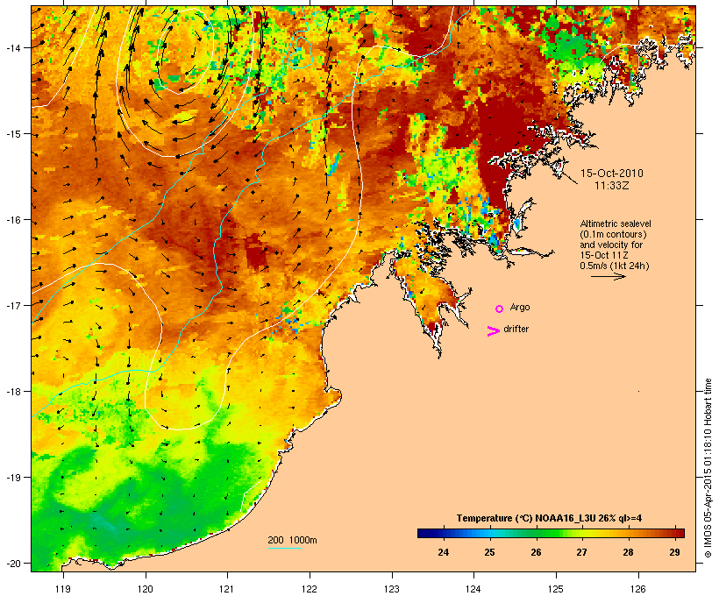
Task: Click the magenta Argo circle marker in legend
Action: pyautogui.click(x=500, y=309)
